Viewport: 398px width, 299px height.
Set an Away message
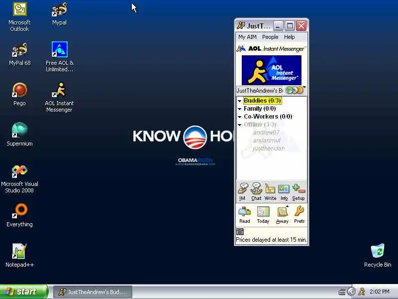(x=282, y=215)
